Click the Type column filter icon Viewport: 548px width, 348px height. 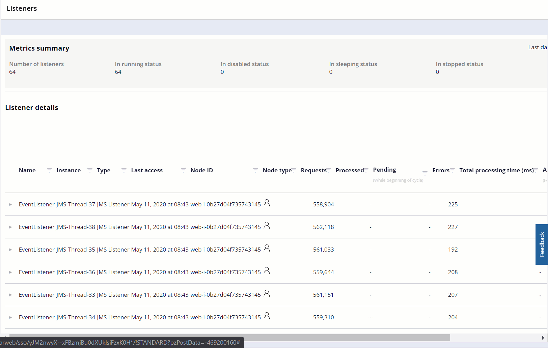click(x=124, y=170)
